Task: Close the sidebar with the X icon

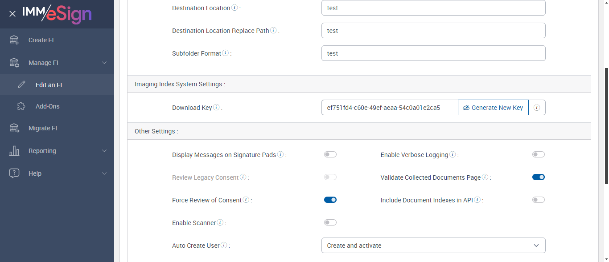Action: pos(12,14)
